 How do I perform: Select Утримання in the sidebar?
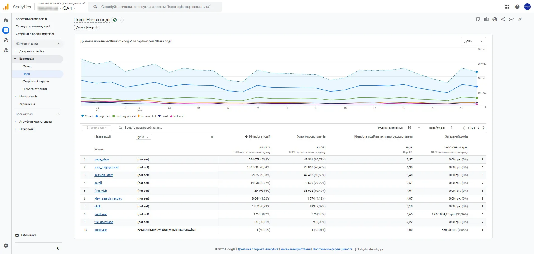coord(27,104)
